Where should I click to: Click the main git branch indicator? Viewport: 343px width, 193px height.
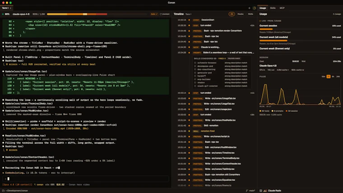point(250,191)
